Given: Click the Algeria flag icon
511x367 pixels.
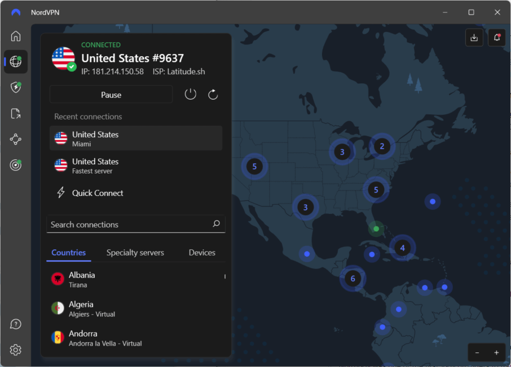Looking at the screenshot, I should coord(58,308).
